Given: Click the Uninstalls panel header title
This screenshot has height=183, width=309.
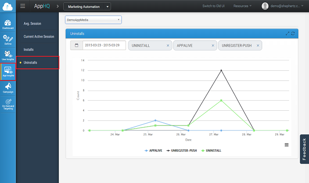Looking at the screenshot, I should pyautogui.click(x=77, y=34).
